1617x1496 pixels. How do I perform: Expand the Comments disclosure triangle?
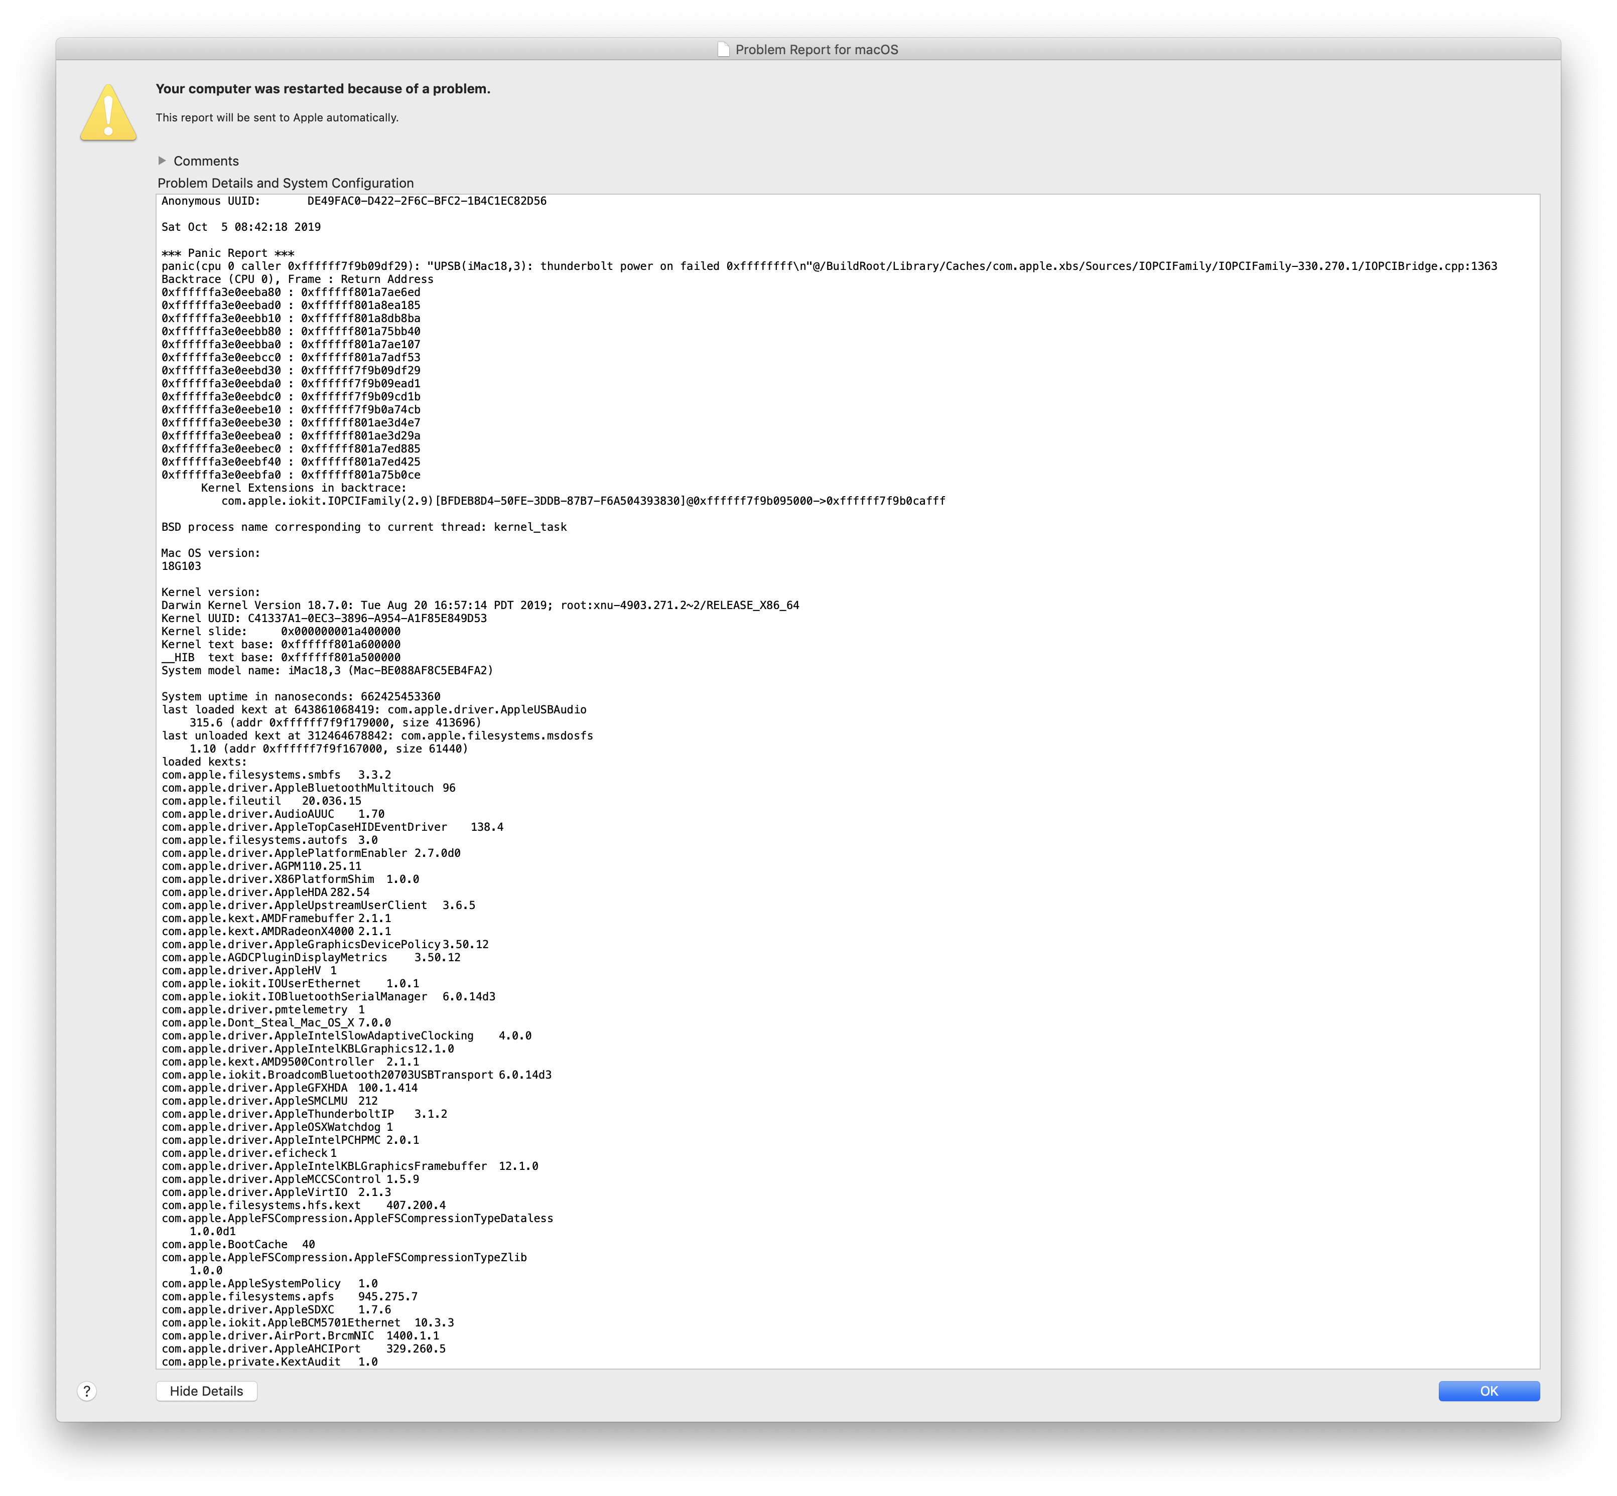[x=162, y=161]
